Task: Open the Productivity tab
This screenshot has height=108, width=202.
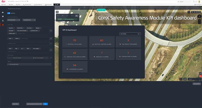Action: (x=27, y=5)
